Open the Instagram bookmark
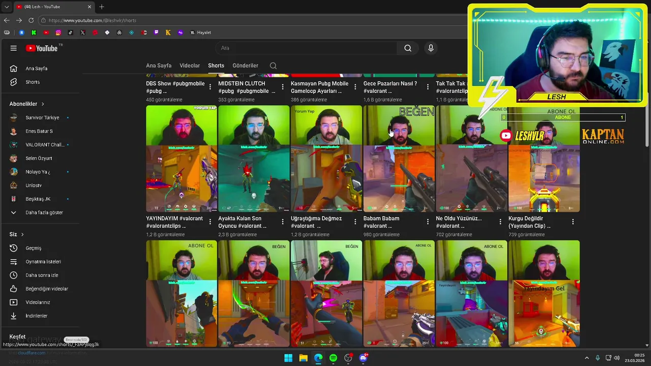This screenshot has height=366, width=651. 58,33
